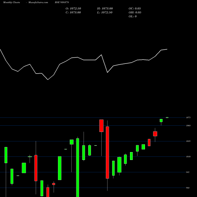197x197 pixels.
Task: Click the 'OC: 0.05' reading
Action: coord(135,9)
